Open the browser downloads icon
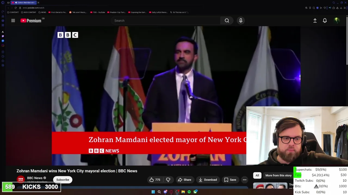The height and width of the screenshot is (195, 348). (x=341, y=8)
